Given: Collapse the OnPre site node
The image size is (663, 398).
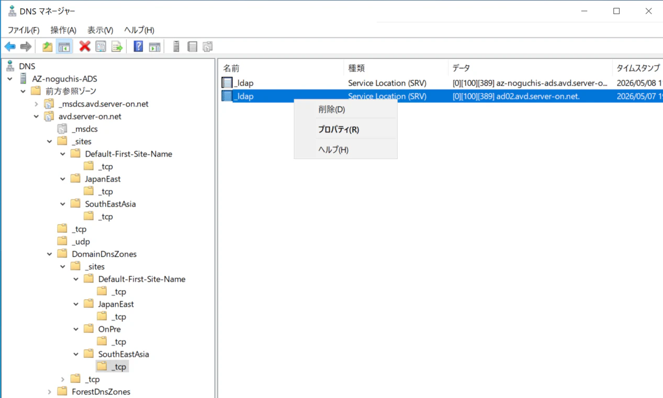Looking at the screenshot, I should tap(76, 329).
